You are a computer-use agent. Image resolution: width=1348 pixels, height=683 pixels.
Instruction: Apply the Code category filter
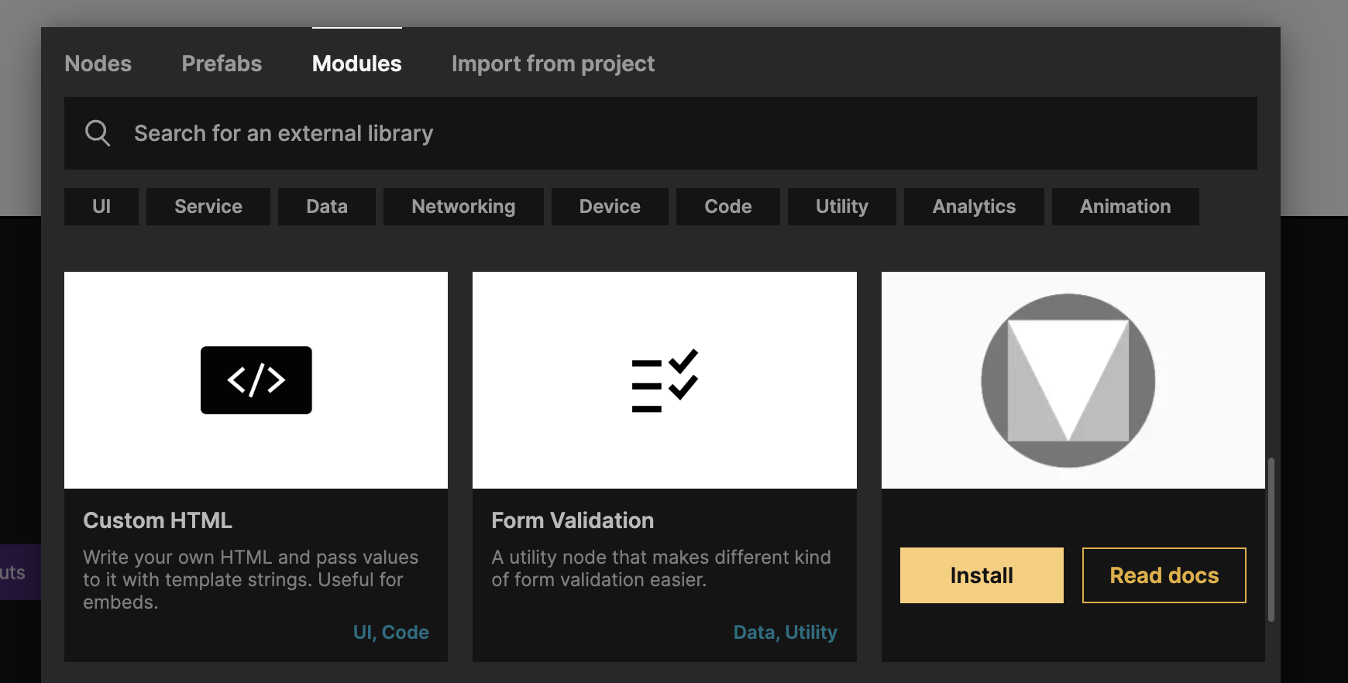(x=727, y=207)
